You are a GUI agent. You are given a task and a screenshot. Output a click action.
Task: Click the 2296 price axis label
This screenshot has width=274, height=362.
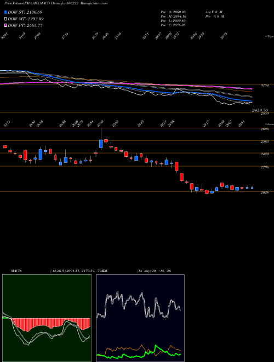tap(265, 167)
